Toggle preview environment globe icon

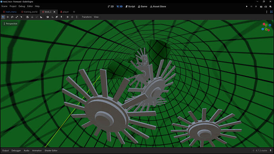pyautogui.click(x=72, y=17)
